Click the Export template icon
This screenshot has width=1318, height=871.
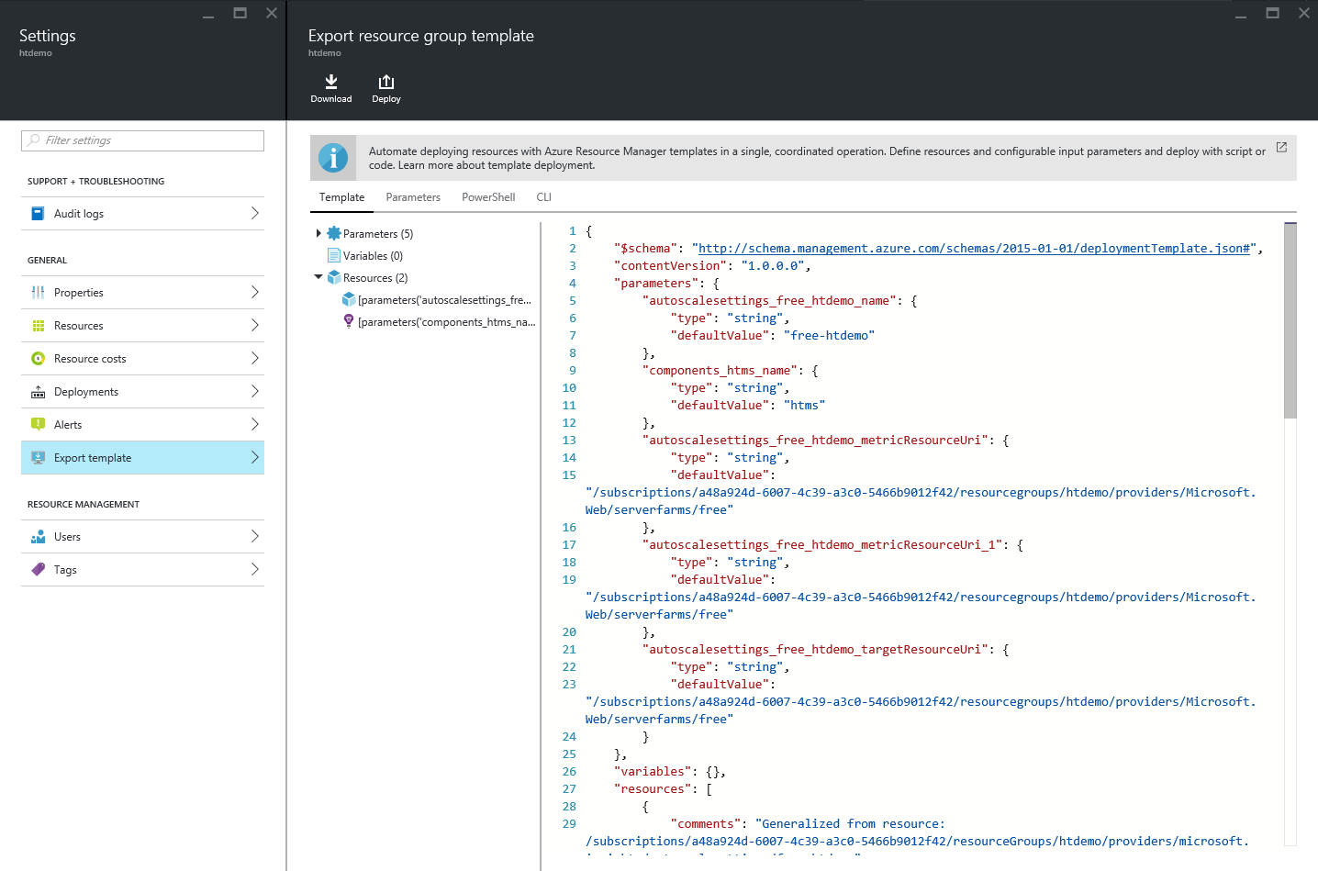click(x=38, y=458)
